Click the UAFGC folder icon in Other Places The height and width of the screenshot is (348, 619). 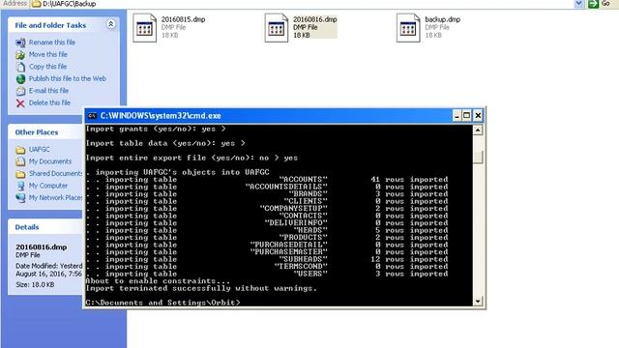20,150
